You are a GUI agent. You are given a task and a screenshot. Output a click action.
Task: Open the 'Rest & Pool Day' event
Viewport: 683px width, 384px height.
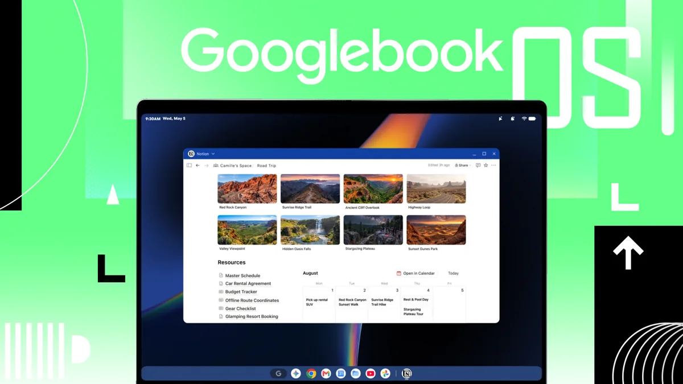tap(416, 299)
